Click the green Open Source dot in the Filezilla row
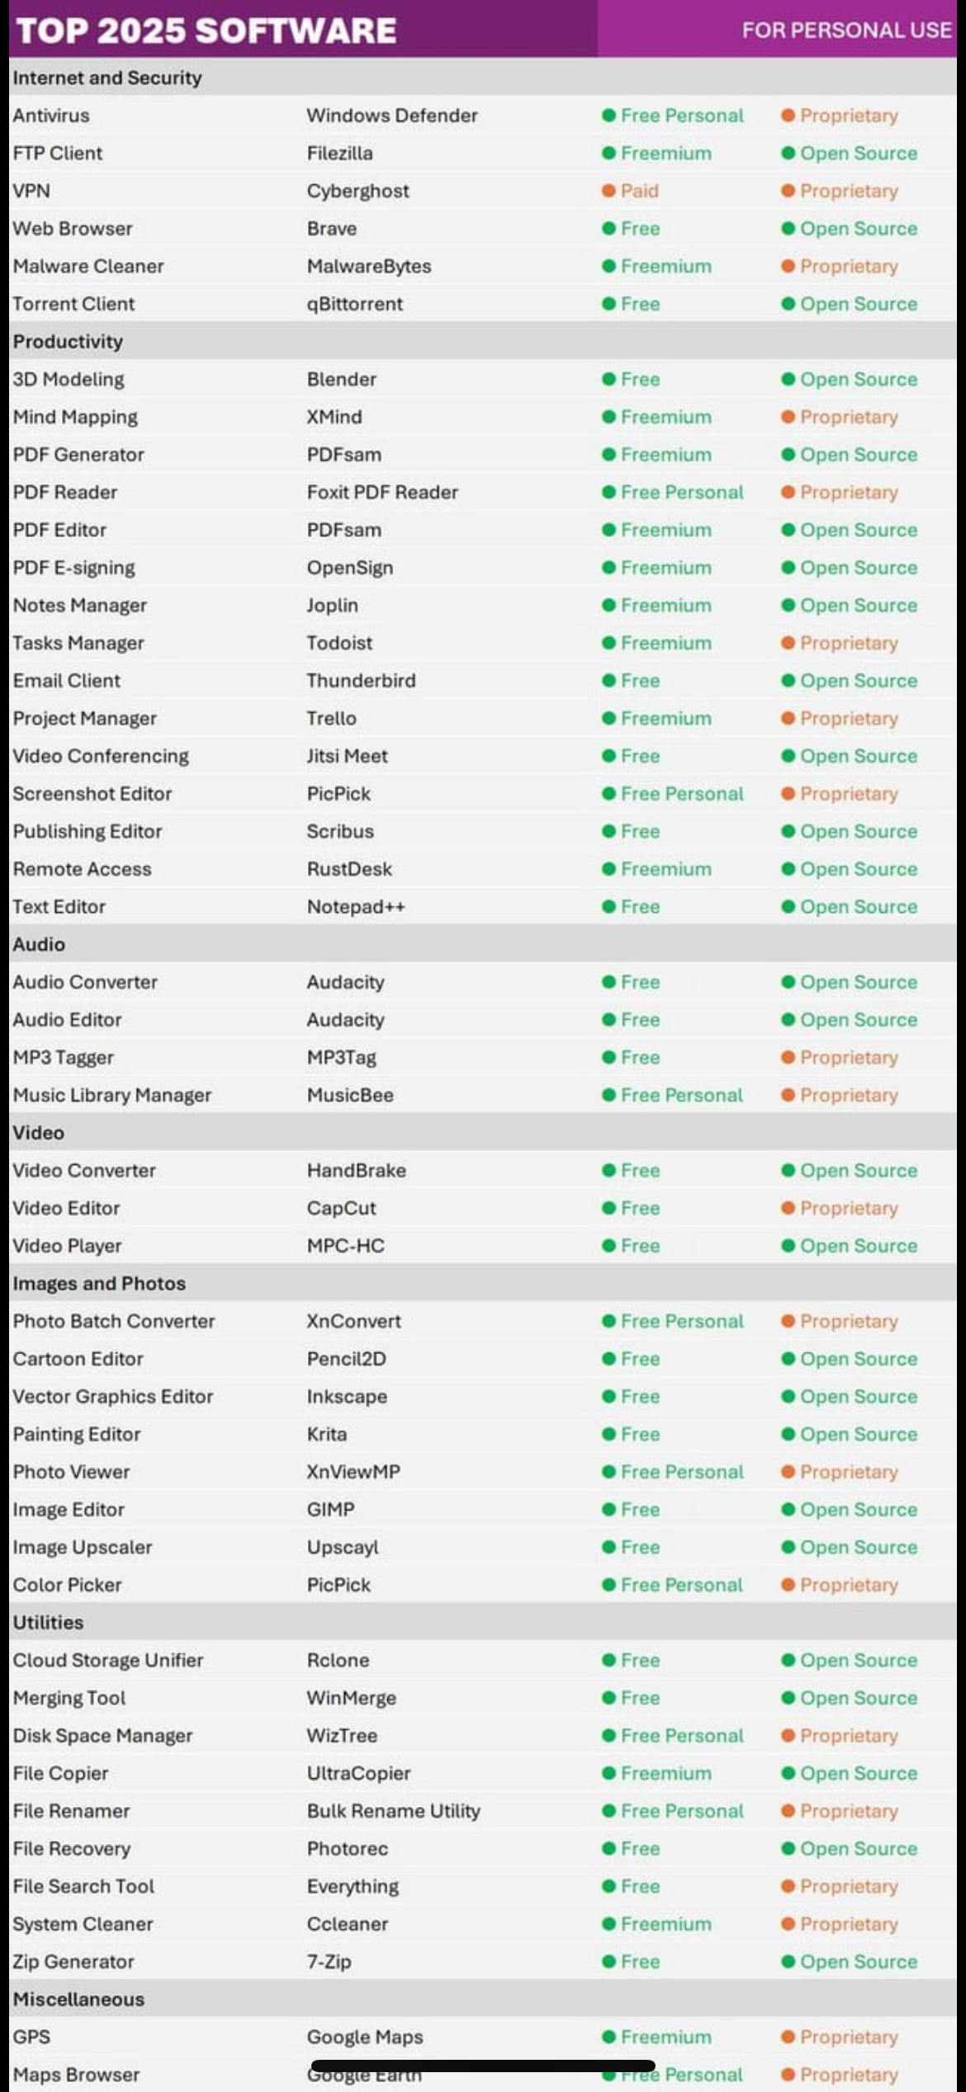 tap(788, 153)
